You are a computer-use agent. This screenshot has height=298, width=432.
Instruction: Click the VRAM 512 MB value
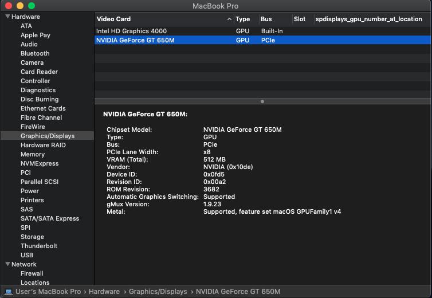tap(214, 159)
